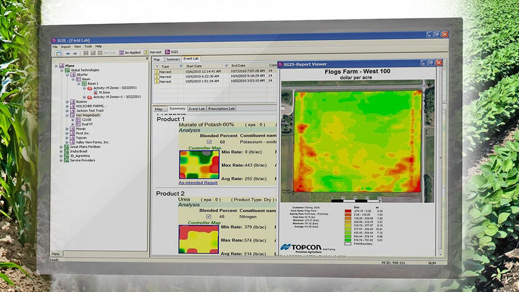
Task: Toggle the Urea blended percent checkbox
Action: click(x=208, y=217)
